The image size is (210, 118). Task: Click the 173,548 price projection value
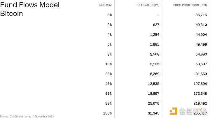coord(200,94)
